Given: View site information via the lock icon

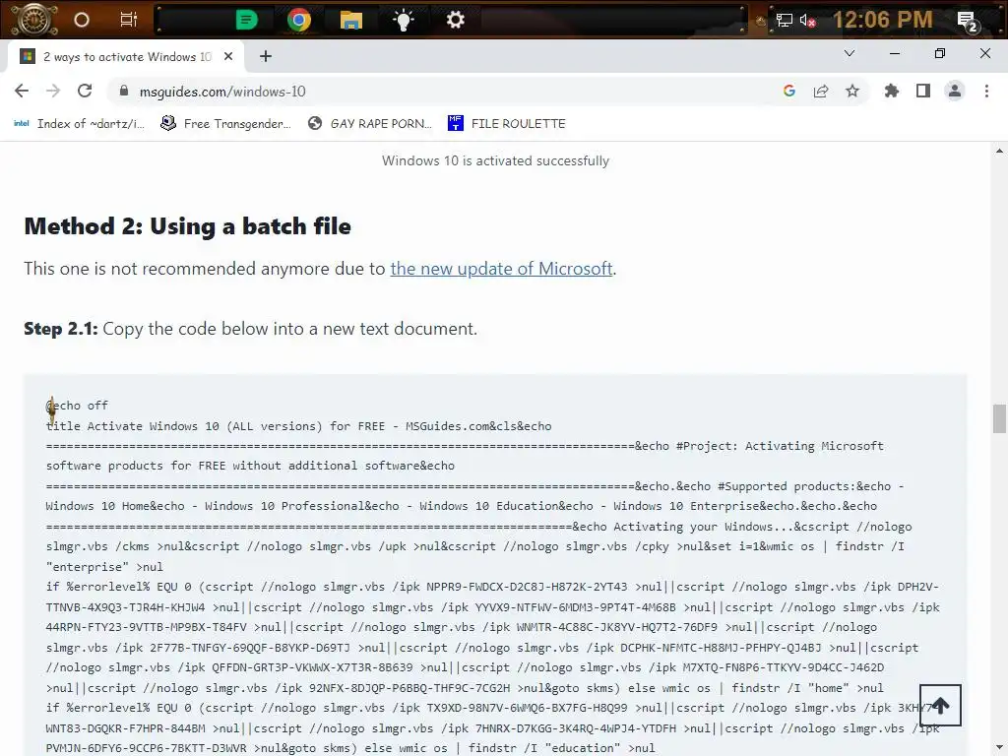Looking at the screenshot, I should pos(124,91).
